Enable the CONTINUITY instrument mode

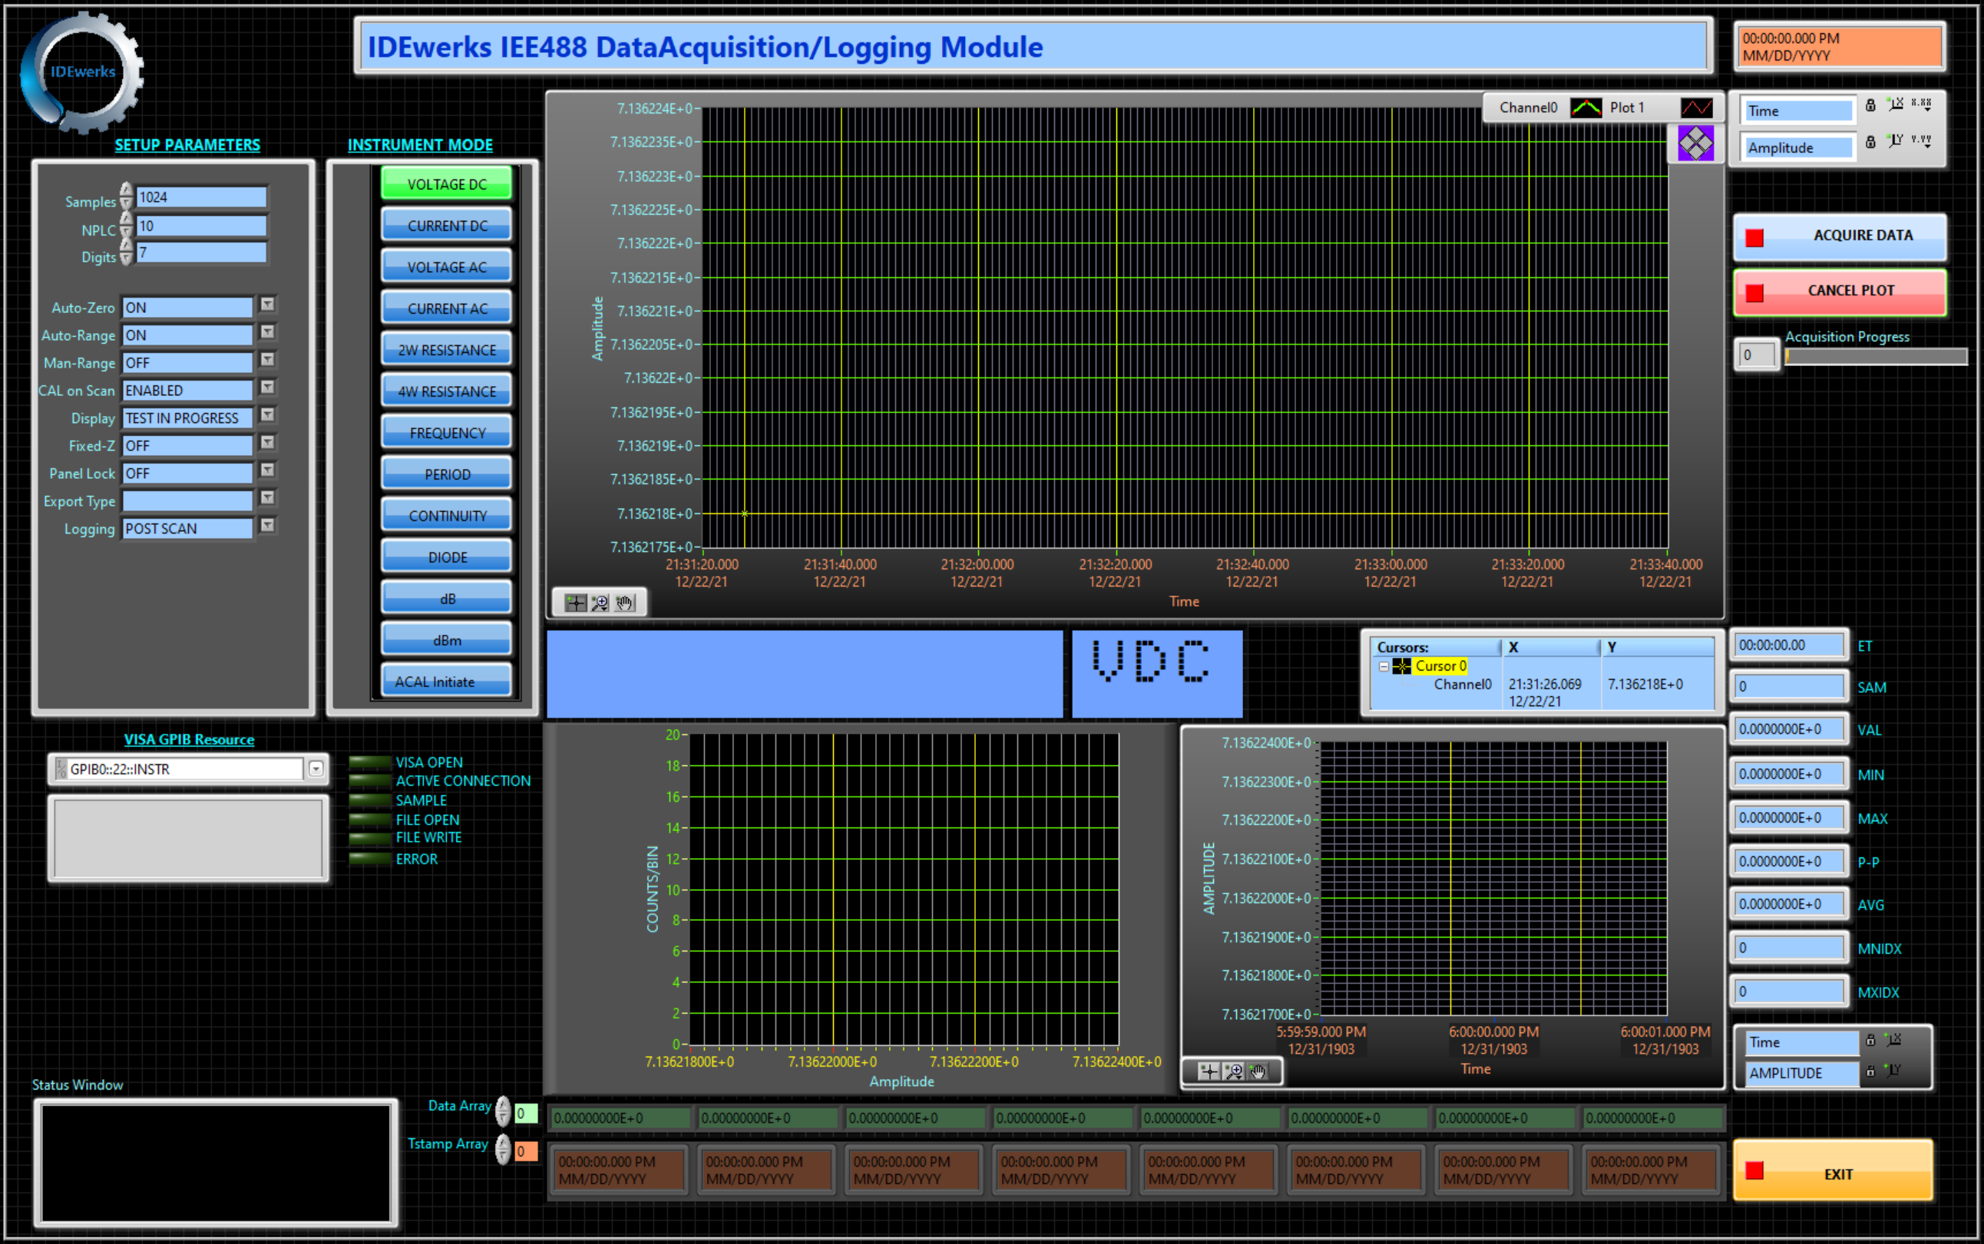coord(446,514)
